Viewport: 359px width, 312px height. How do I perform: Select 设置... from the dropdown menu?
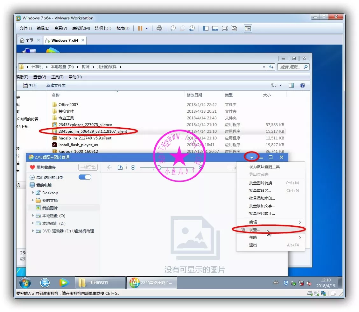coord(254,230)
